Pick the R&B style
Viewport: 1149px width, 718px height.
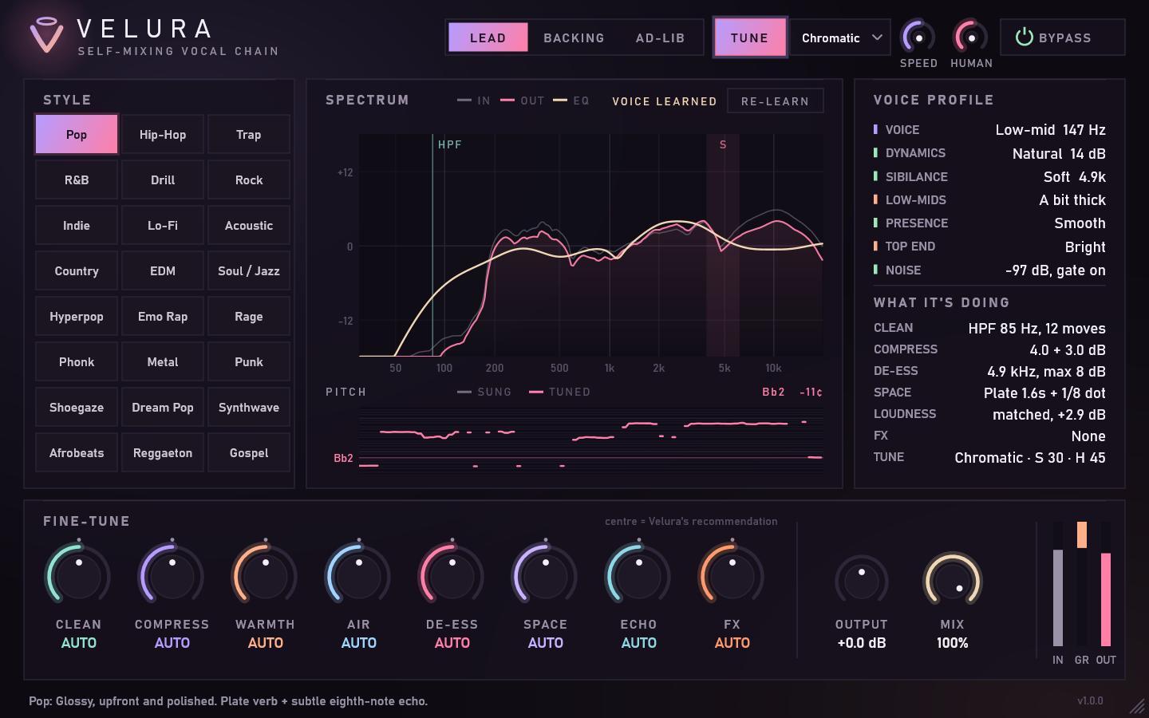pyautogui.click(x=77, y=179)
